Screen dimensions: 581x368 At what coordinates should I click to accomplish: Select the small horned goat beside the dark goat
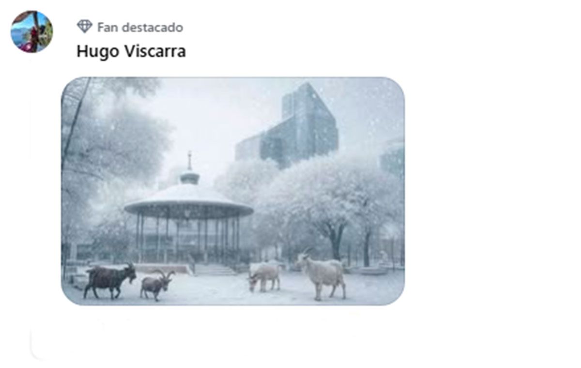pyautogui.click(x=156, y=285)
